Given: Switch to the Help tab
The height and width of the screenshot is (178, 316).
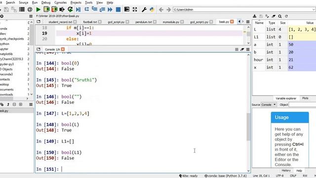Looking at the screenshot, I should [299, 171].
